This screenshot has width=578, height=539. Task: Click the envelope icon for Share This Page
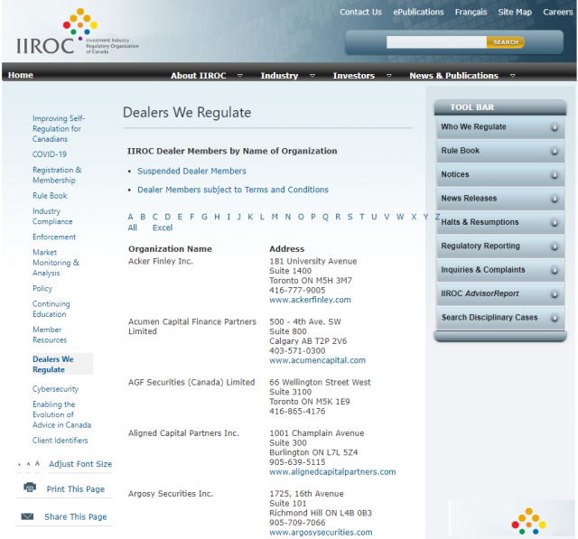(x=28, y=516)
